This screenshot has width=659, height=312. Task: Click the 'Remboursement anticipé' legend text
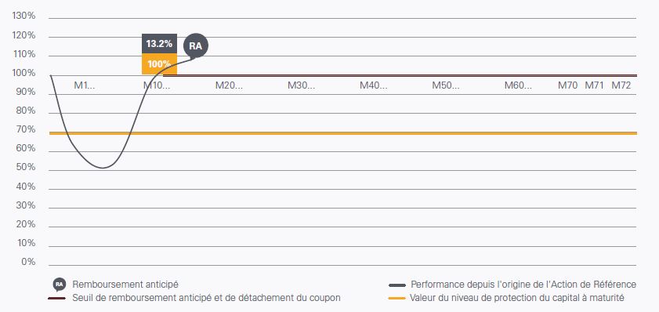(x=125, y=285)
